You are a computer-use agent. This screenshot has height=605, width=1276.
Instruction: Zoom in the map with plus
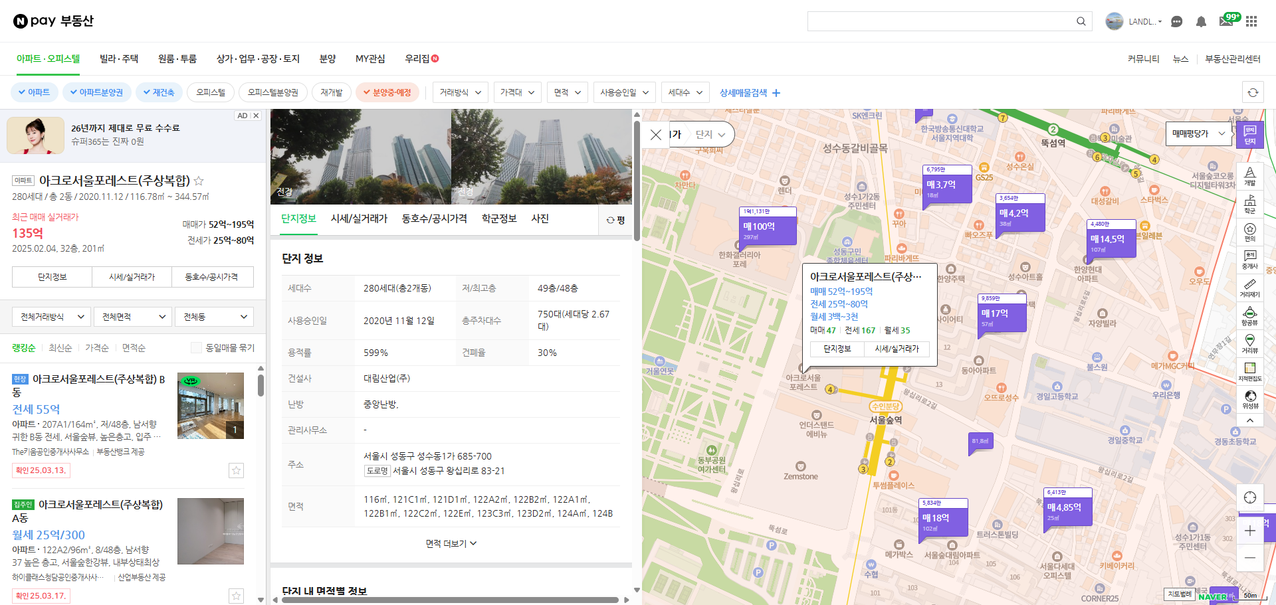coord(1250,531)
